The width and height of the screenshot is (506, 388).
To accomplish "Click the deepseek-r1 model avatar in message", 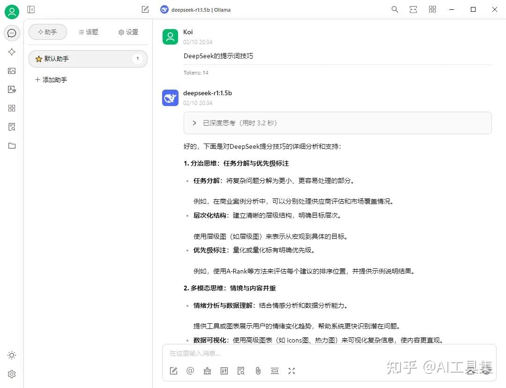I will [x=170, y=98].
